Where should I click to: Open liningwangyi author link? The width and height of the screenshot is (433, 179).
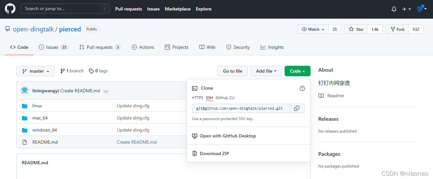tap(46, 91)
